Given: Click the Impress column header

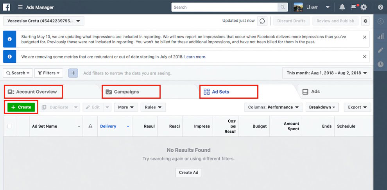Looking at the screenshot, I should [x=197, y=126].
